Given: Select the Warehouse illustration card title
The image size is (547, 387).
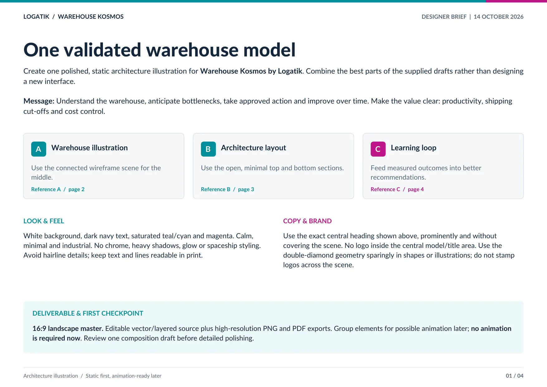Looking at the screenshot, I should tap(90, 148).
